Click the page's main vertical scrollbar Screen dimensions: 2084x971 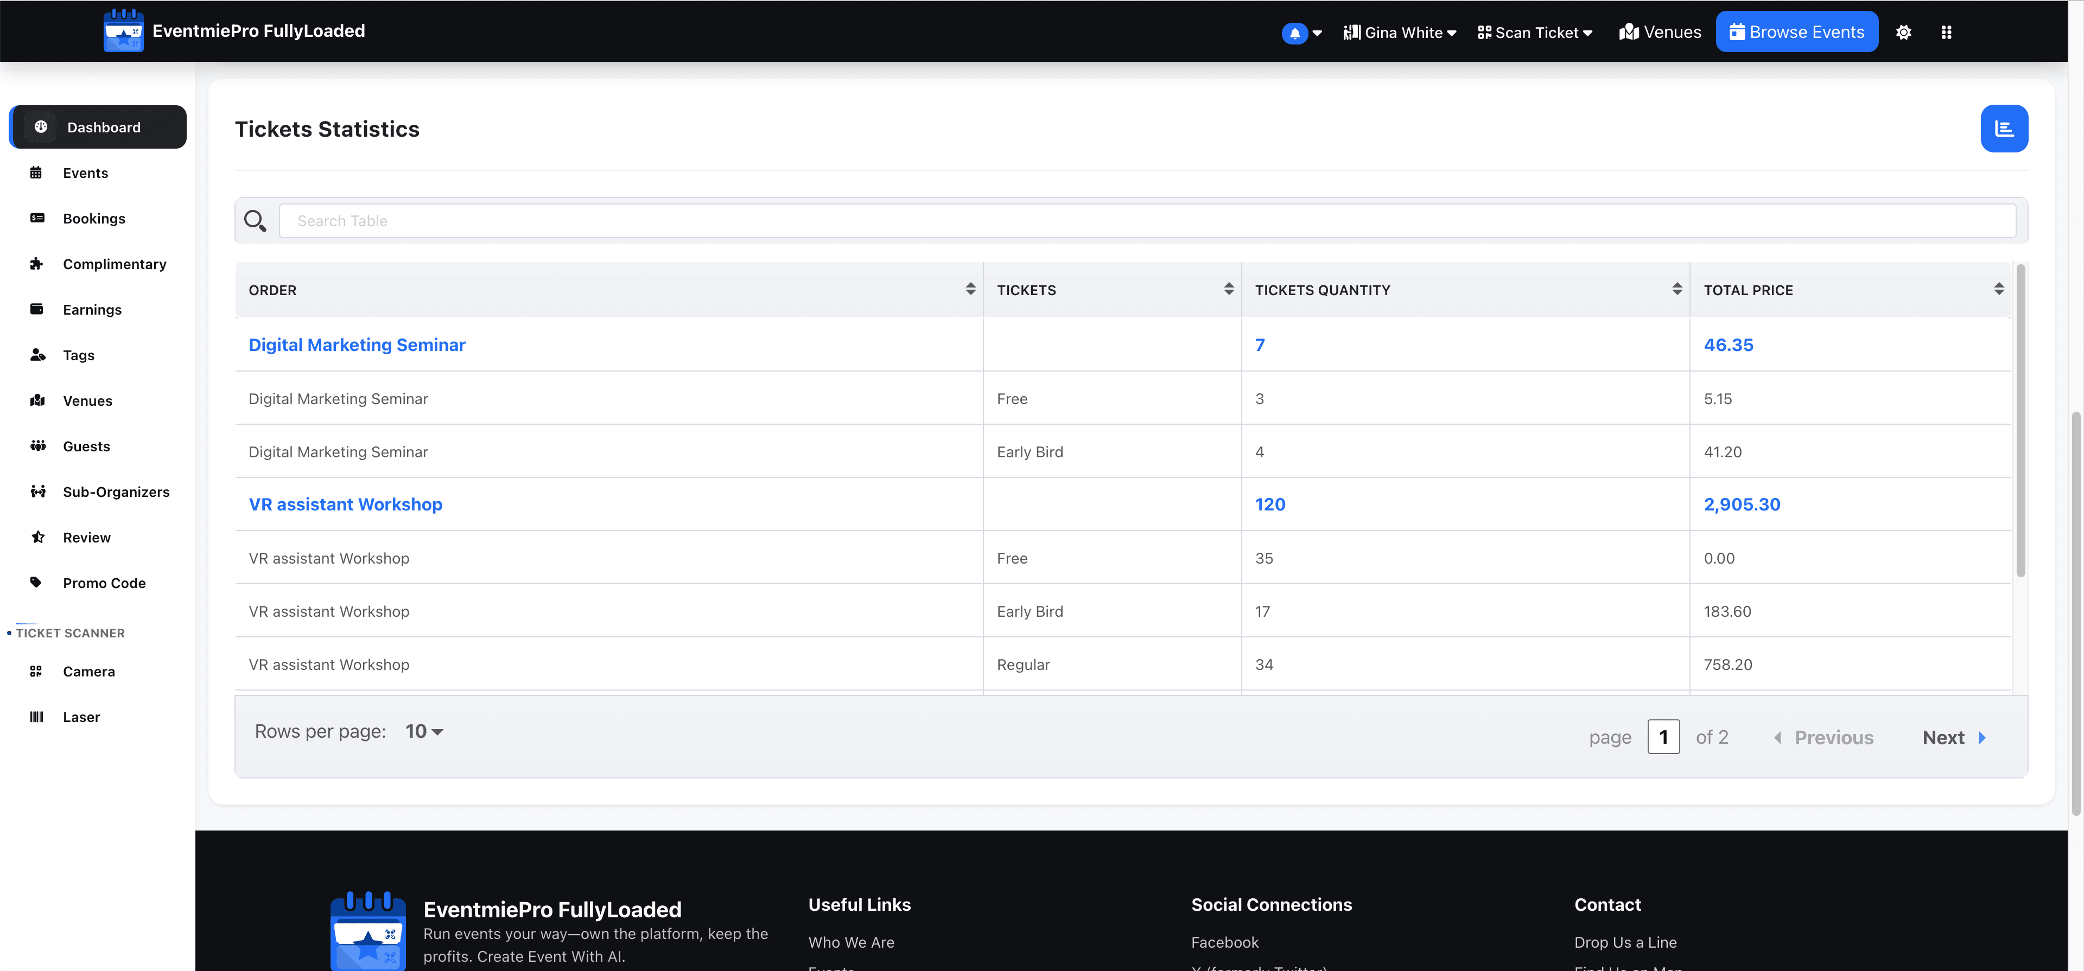pos(2076,613)
